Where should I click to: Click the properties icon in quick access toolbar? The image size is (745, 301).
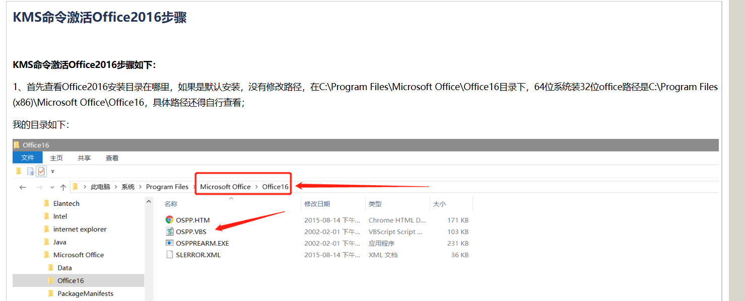click(x=31, y=172)
